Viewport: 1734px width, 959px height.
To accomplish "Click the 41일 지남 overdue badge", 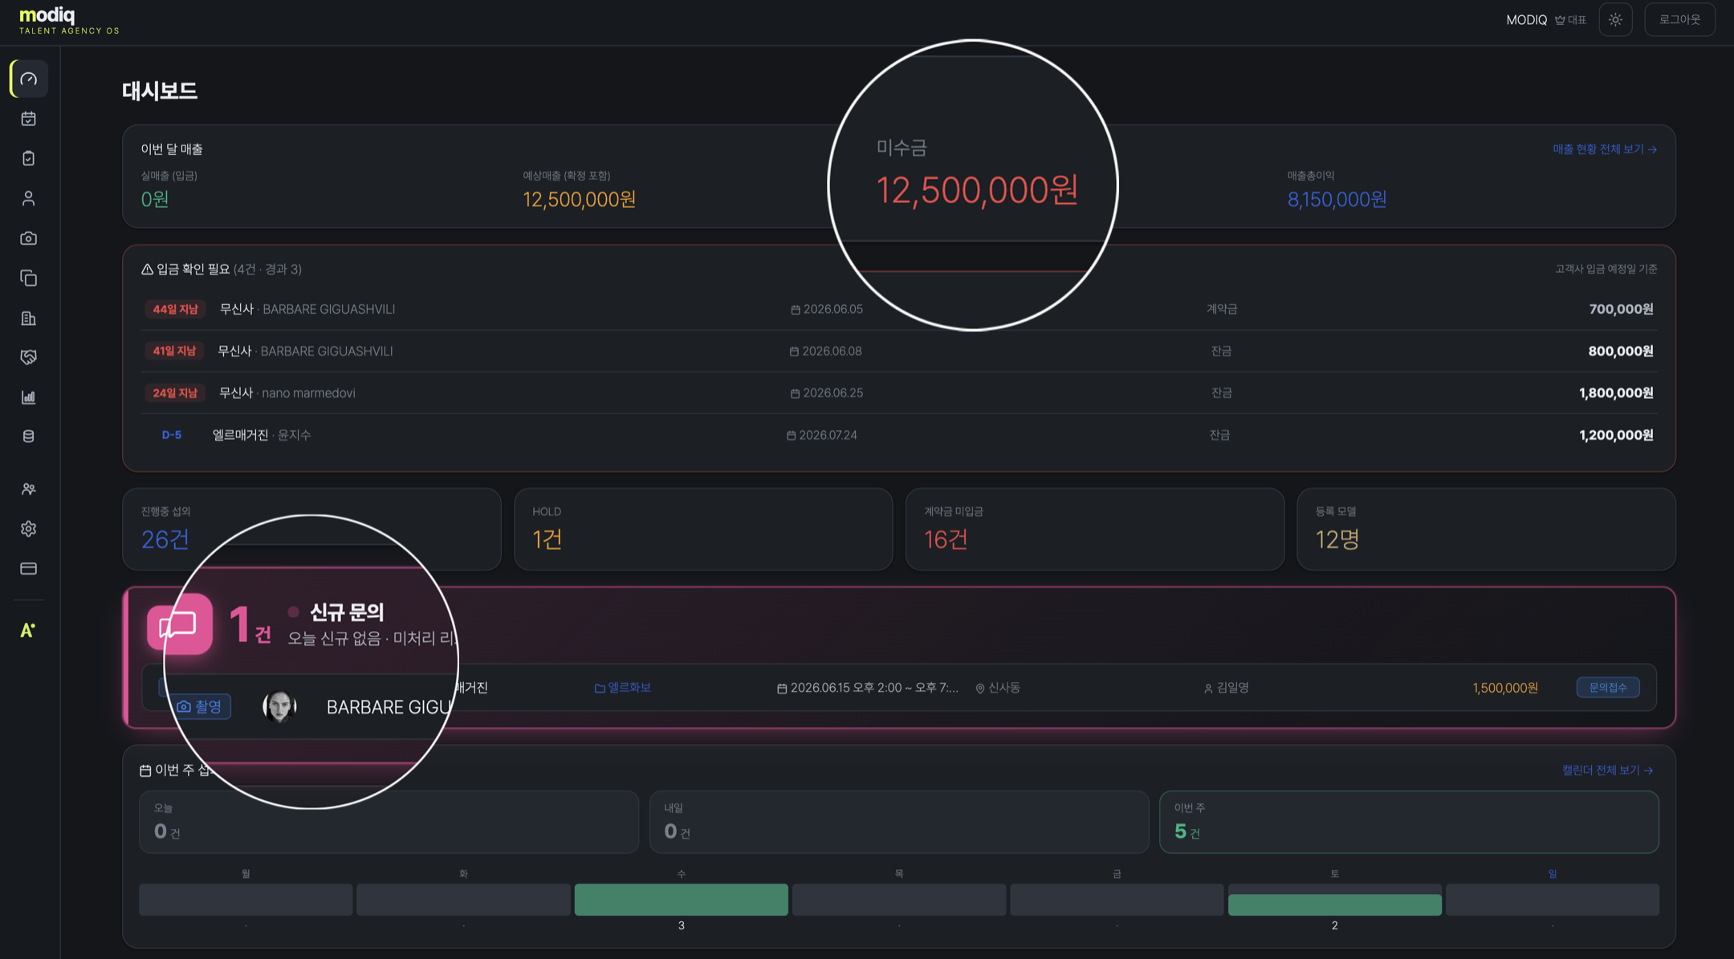I will click(174, 351).
